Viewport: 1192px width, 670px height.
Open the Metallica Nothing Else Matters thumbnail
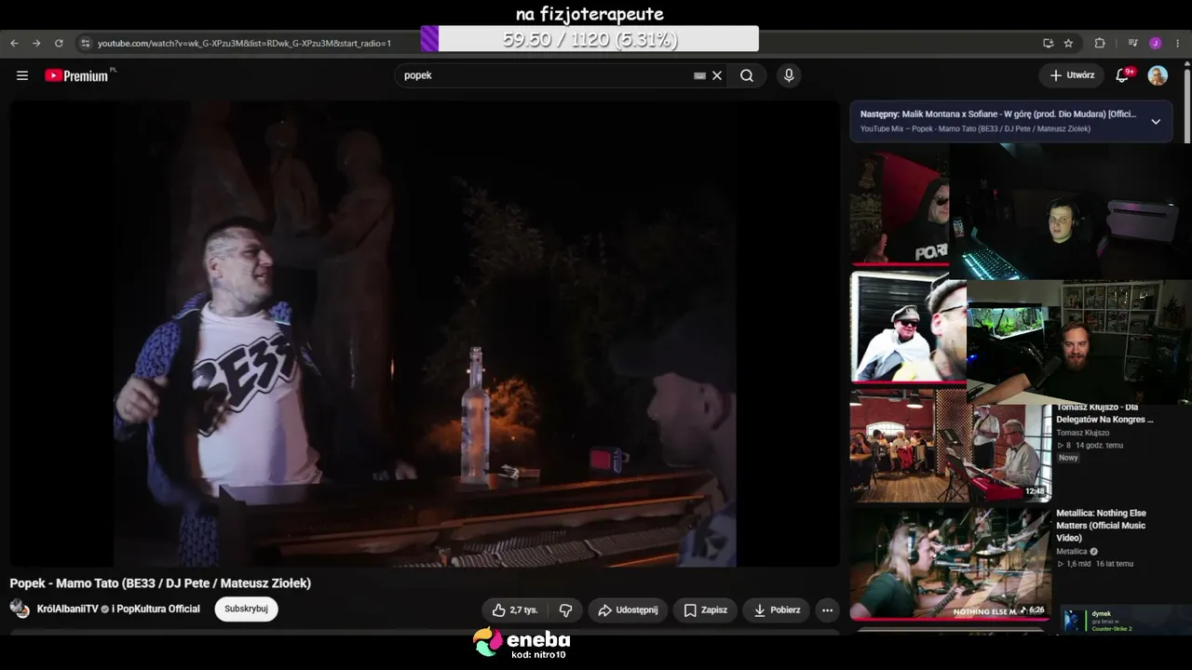(x=950, y=563)
